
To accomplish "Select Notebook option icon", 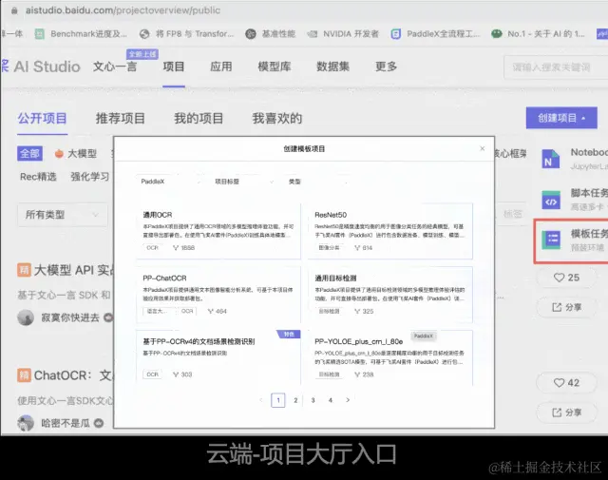I will pyautogui.click(x=551, y=159).
